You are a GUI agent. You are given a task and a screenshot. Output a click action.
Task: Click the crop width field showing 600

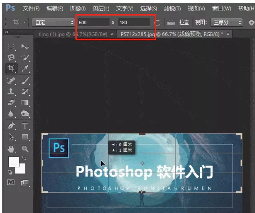[93, 22]
